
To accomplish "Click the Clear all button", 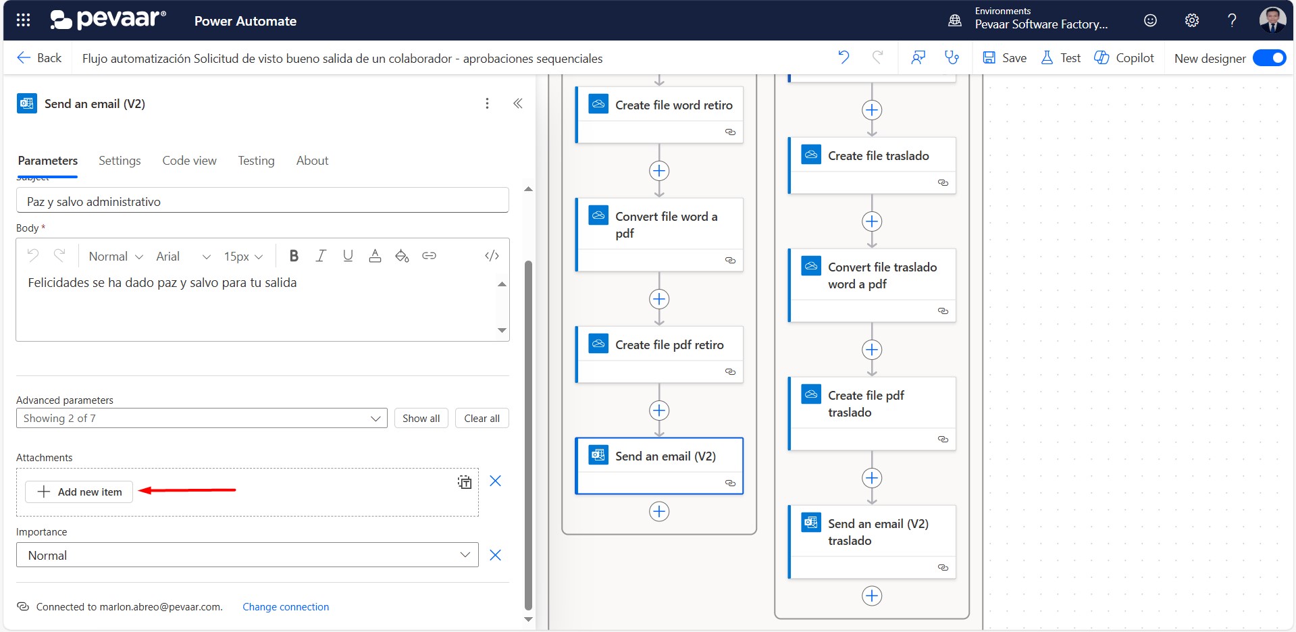I will 482,418.
